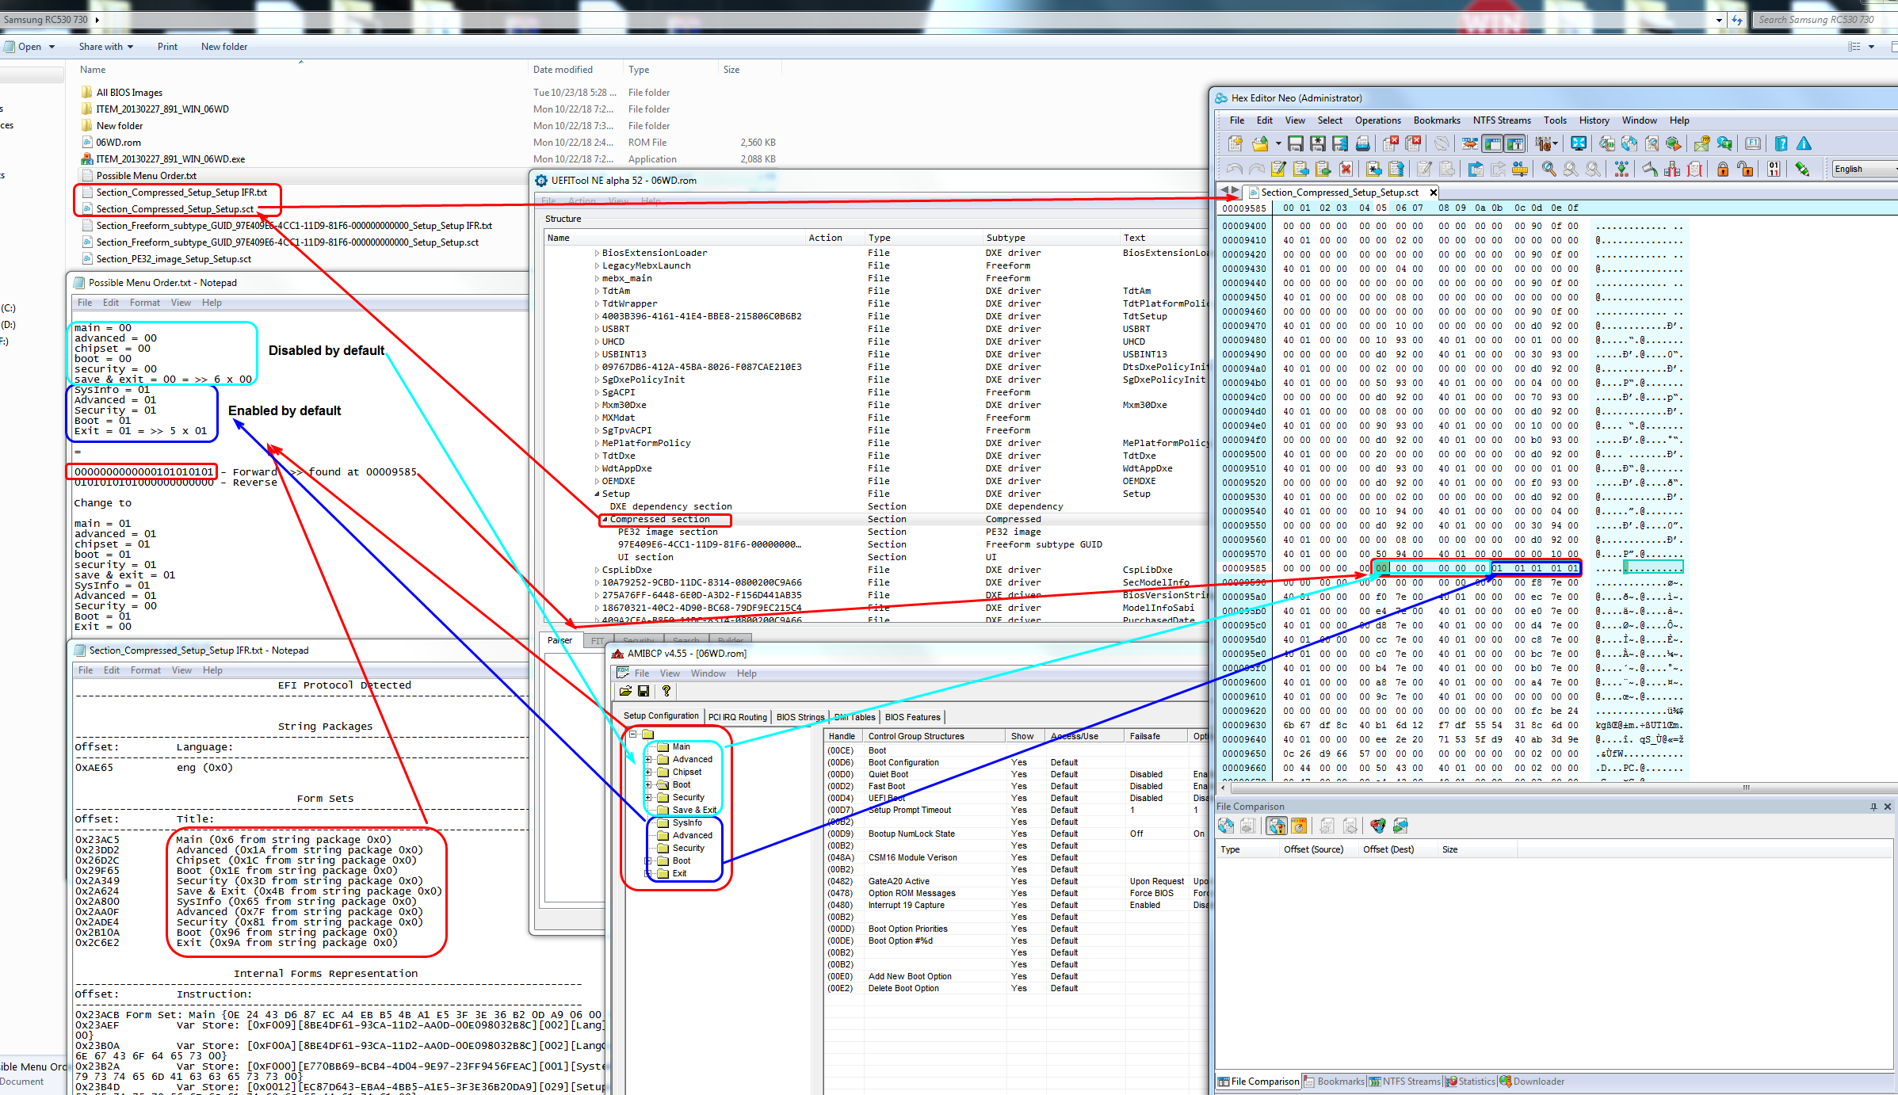
Task: Close Section_Compressed_Setup_Setup.sct tab in Hex Editor
Action: [x=1433, y=193]
